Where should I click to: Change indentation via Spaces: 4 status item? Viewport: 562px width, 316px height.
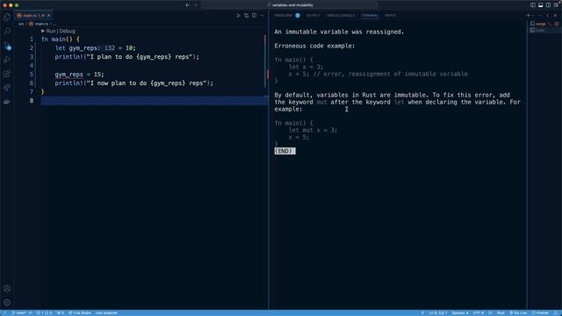coord(460,312)
